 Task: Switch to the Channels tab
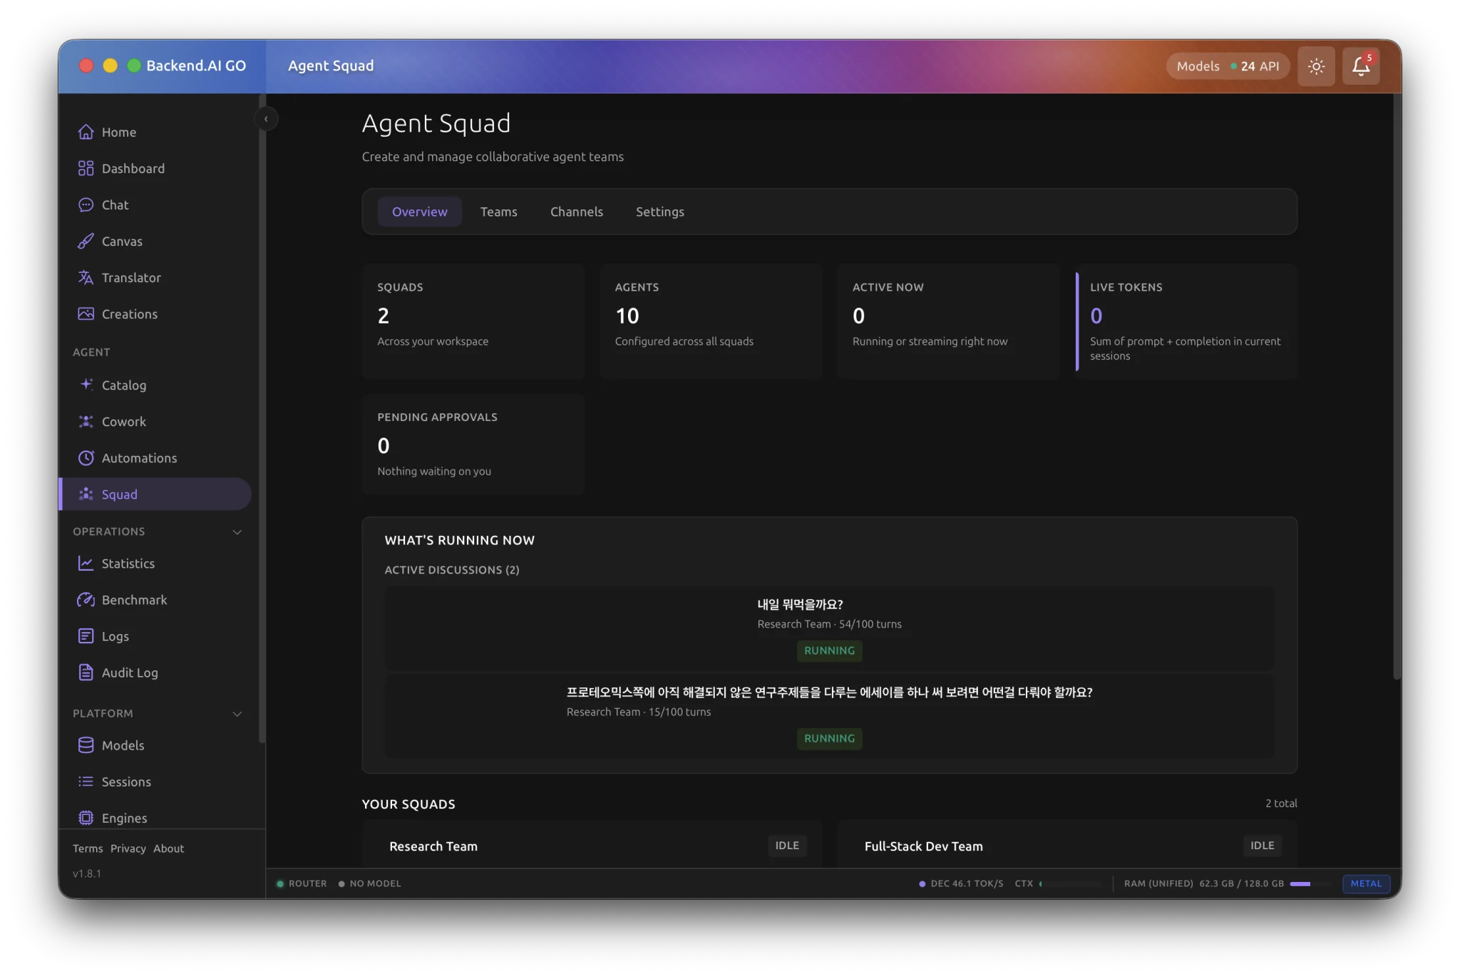coord(576,212)
